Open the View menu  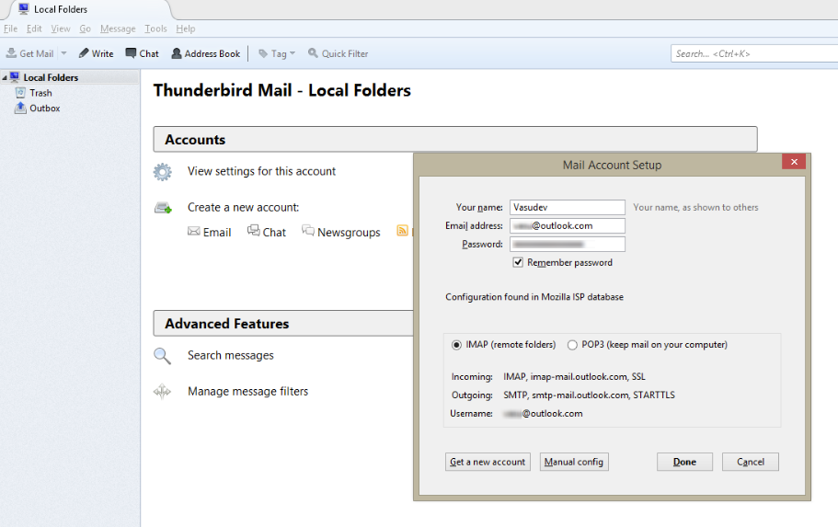click(61, 29)
